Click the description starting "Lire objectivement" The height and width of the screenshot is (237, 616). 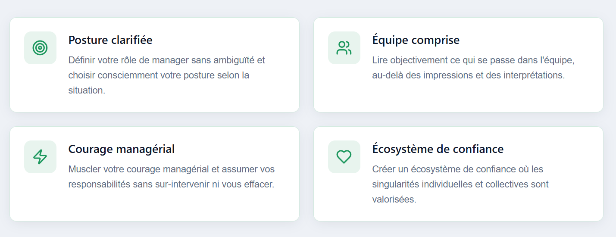click(473, 60)
